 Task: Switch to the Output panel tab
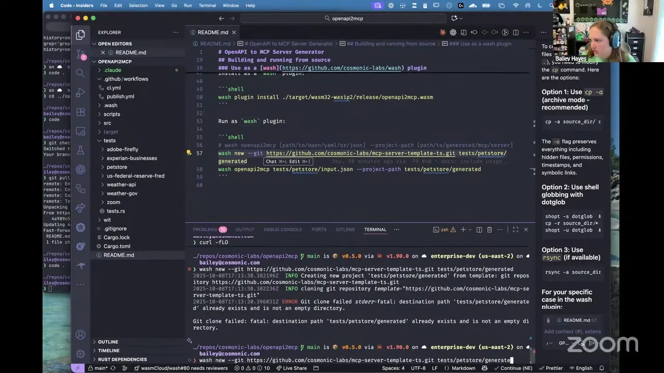click(245, 229)
